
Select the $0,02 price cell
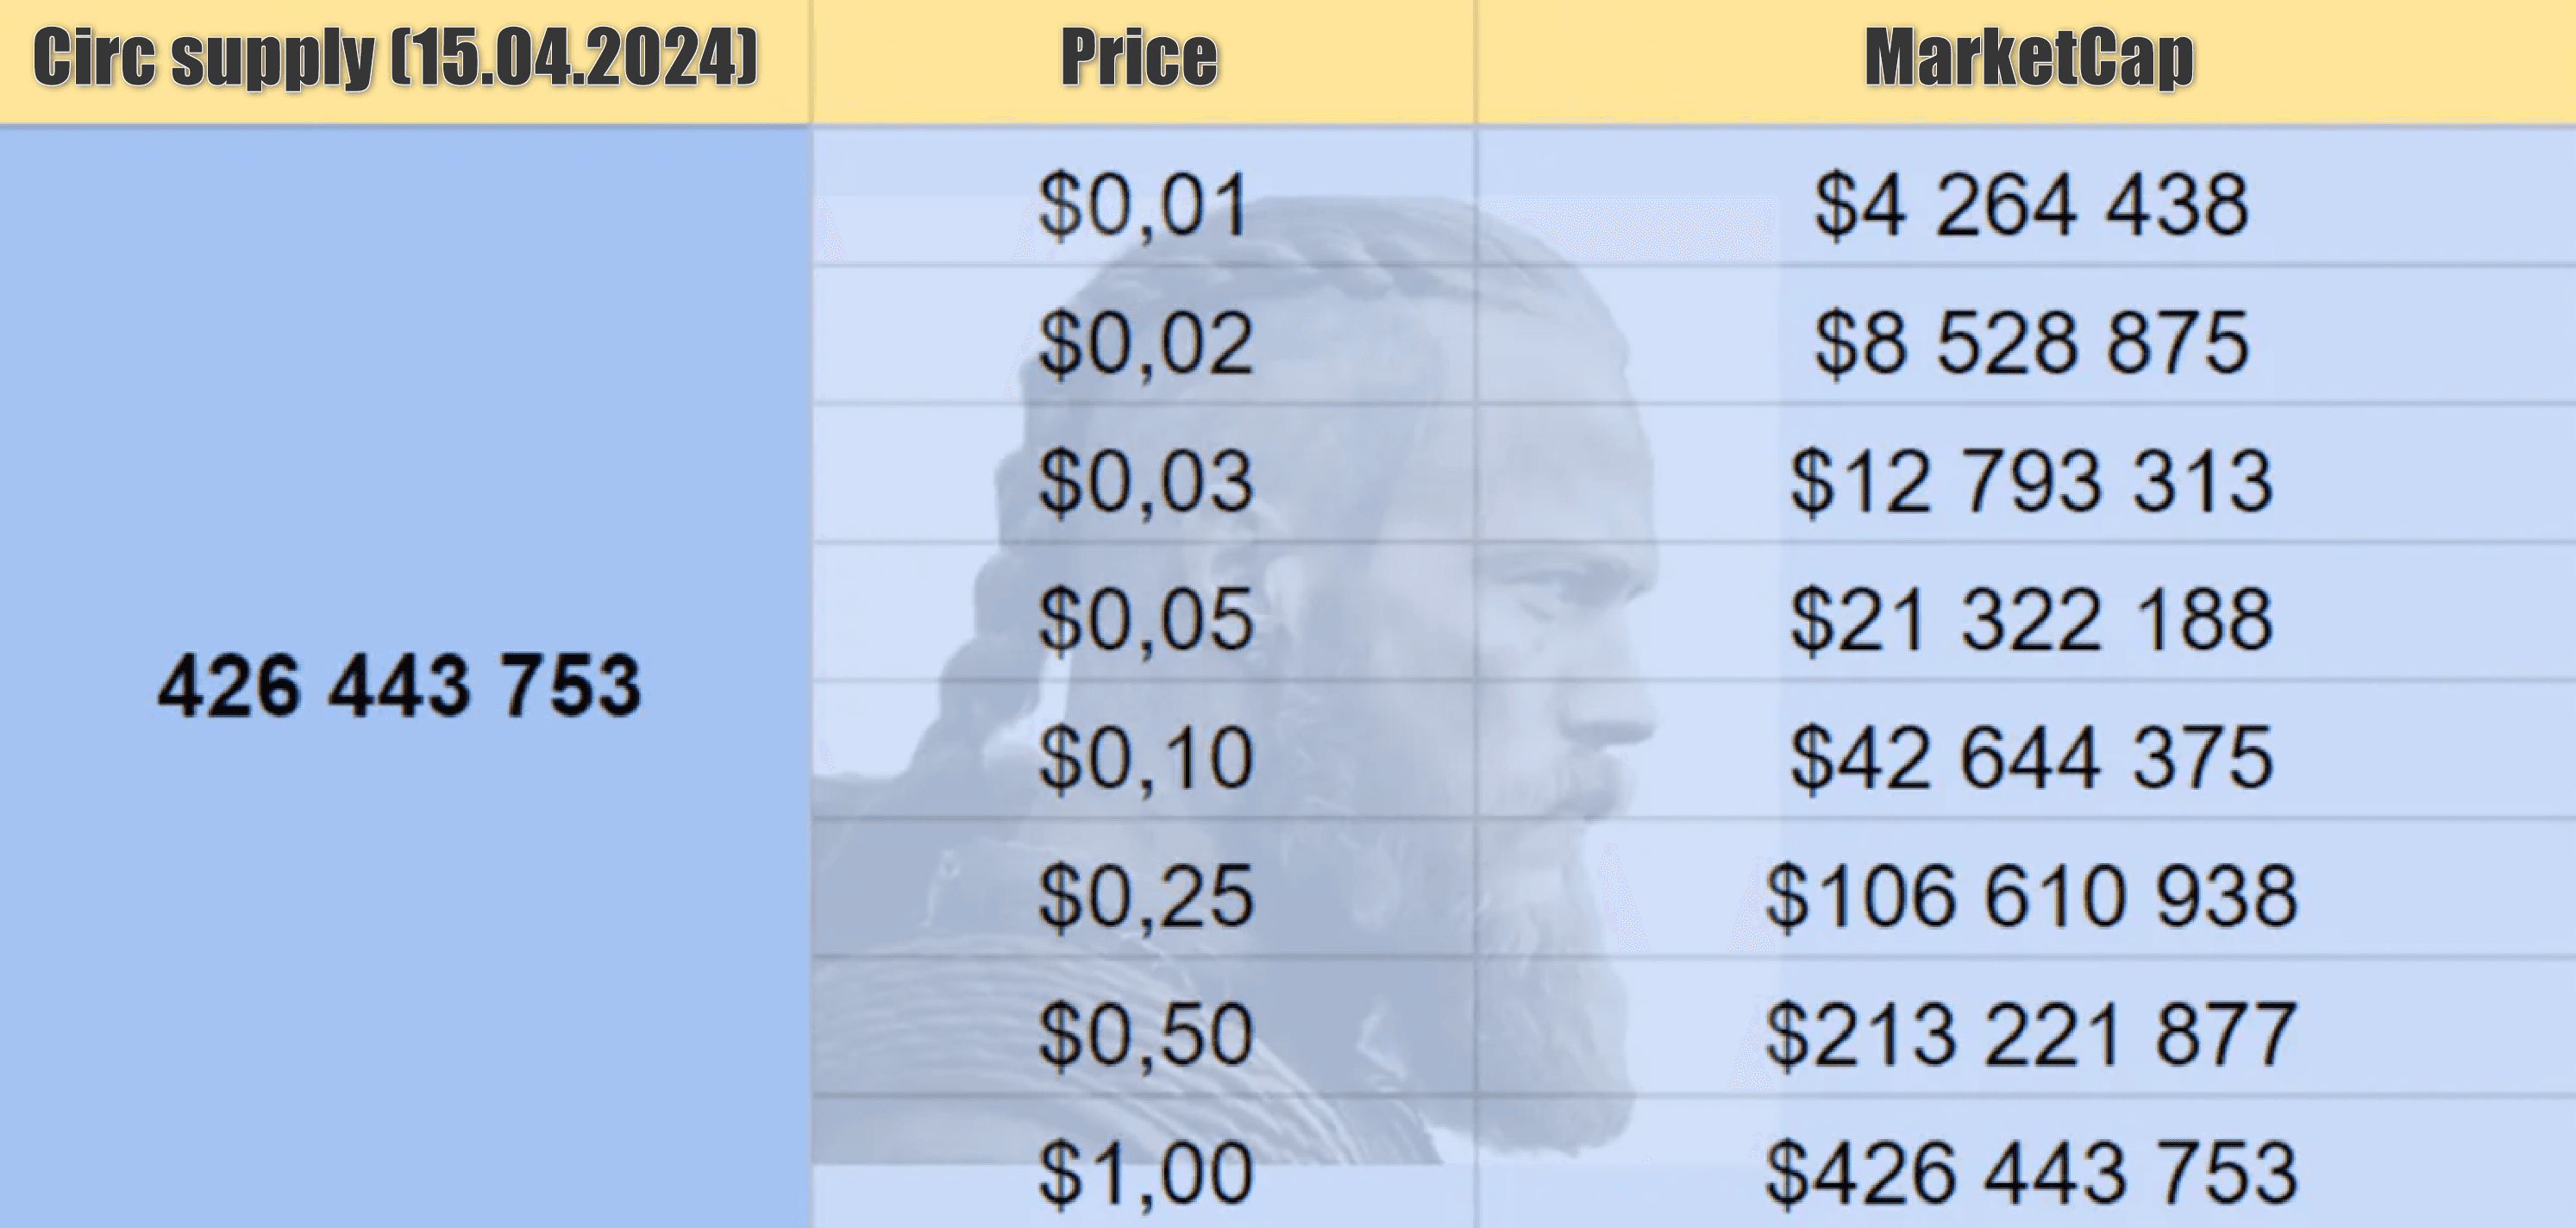[1143, 335]
